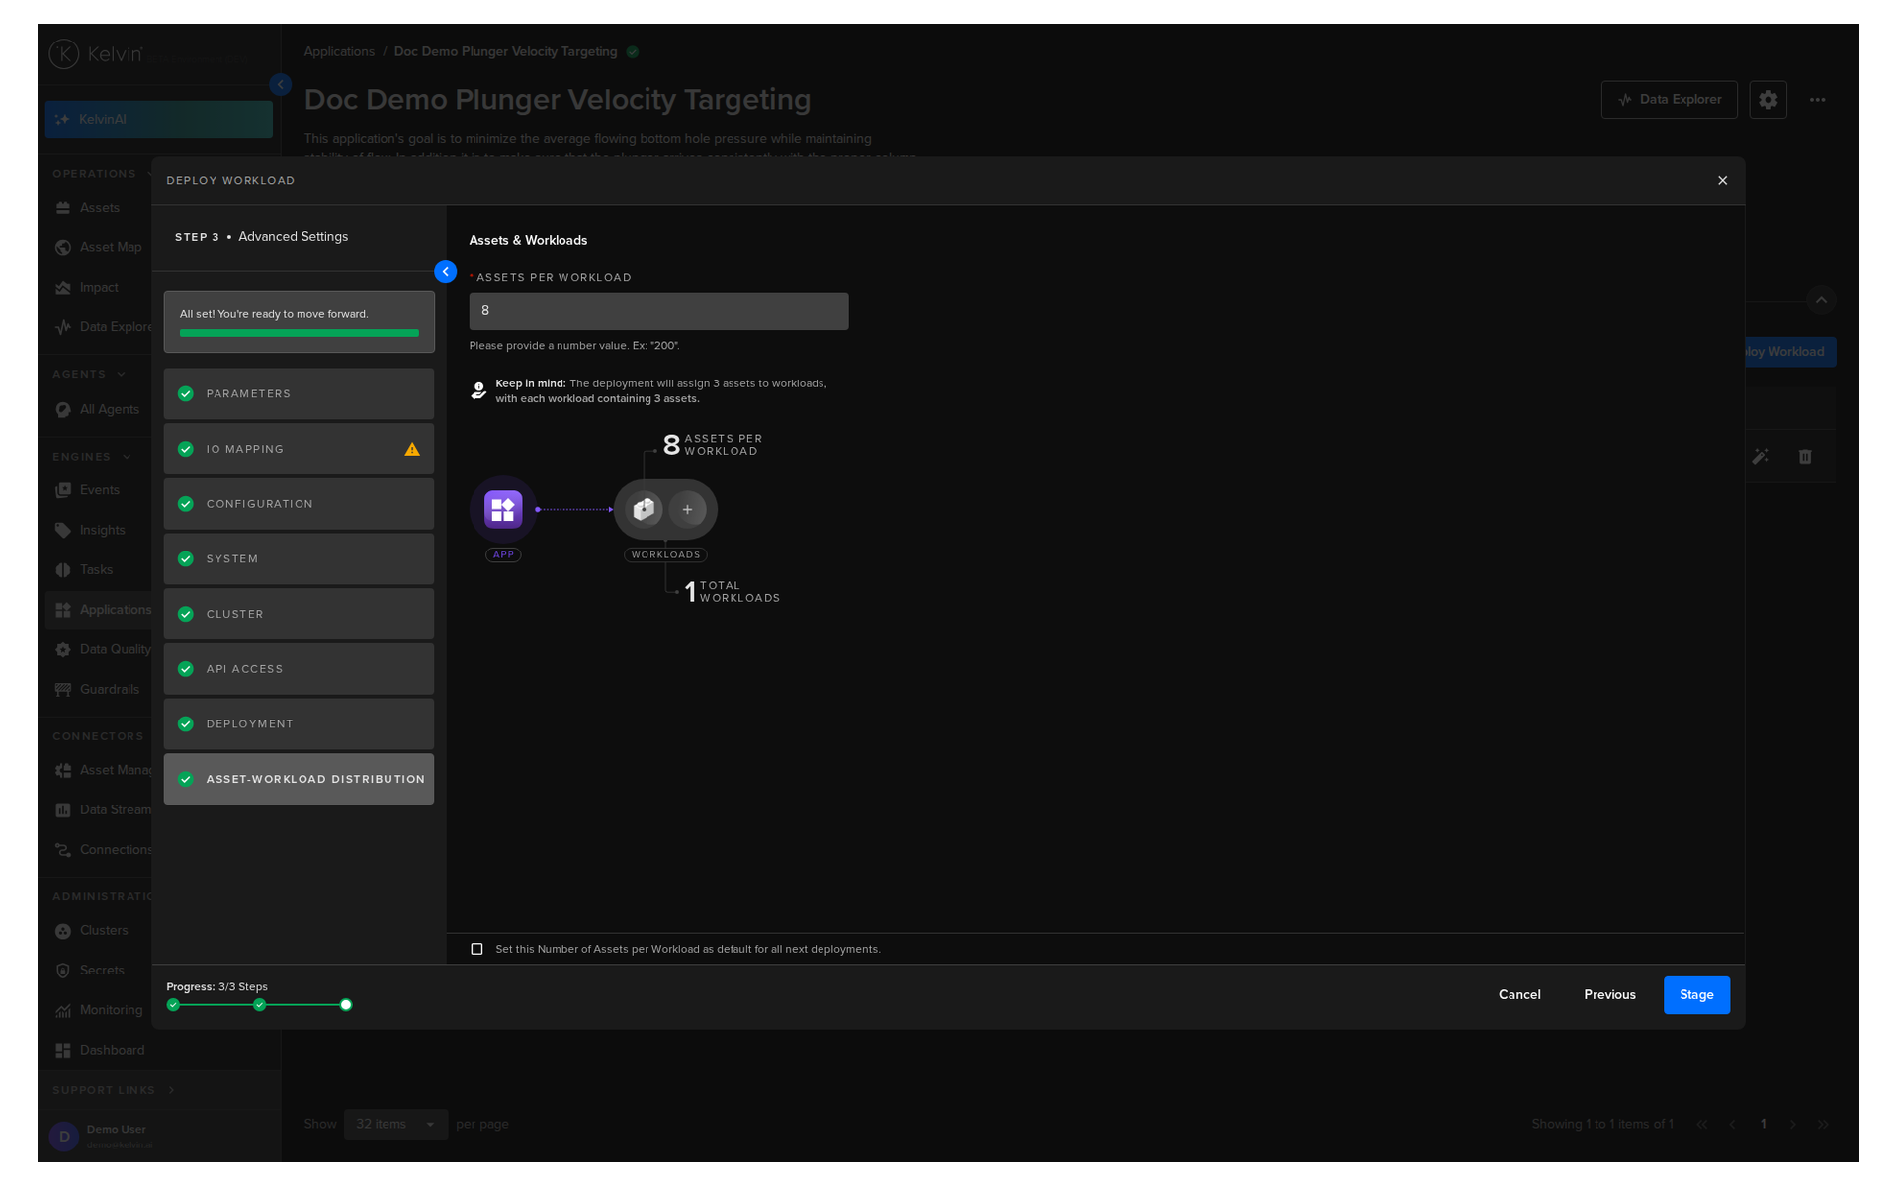Open the Parameters settings section
Image resolution: width=1898 pixels, height=1186 pixels.
coord(299,393)
